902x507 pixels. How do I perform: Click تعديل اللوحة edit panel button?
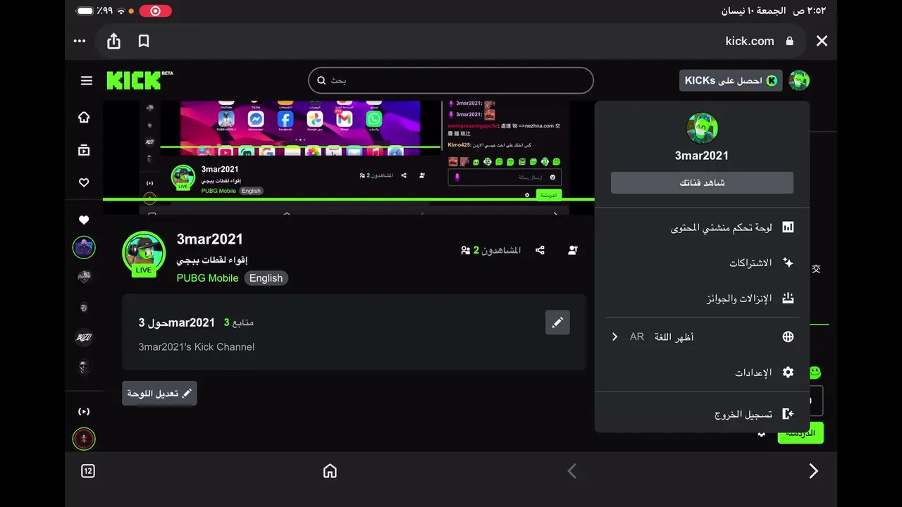159,393
